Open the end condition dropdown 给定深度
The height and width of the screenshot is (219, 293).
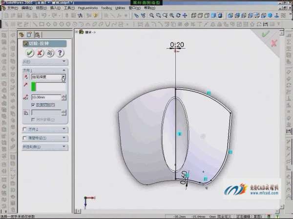48,77
